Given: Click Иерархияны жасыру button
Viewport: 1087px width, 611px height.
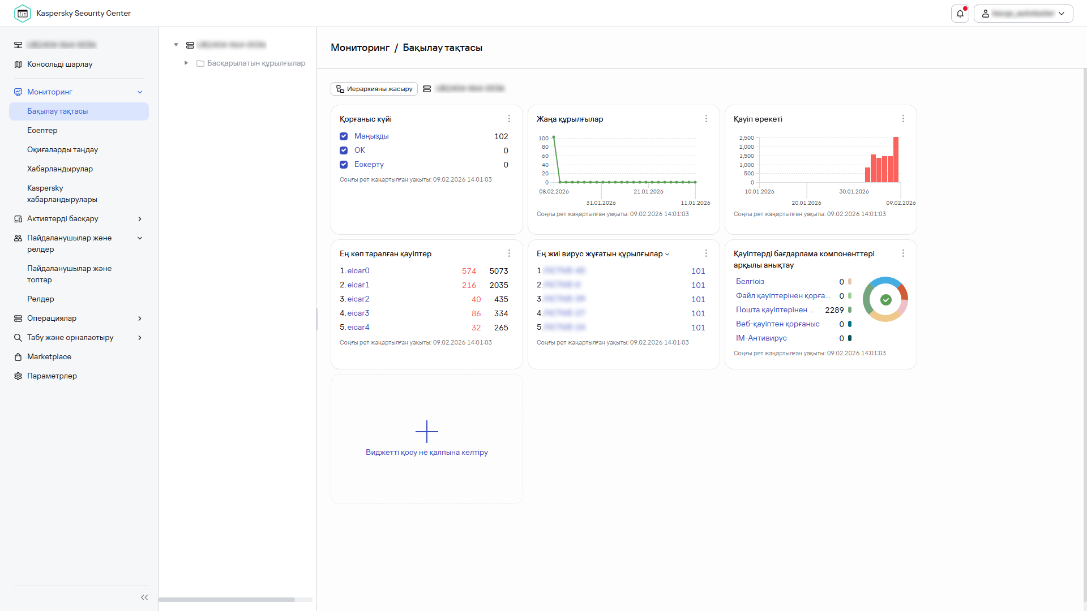Looking at the screenshot, I should (374, 89).
